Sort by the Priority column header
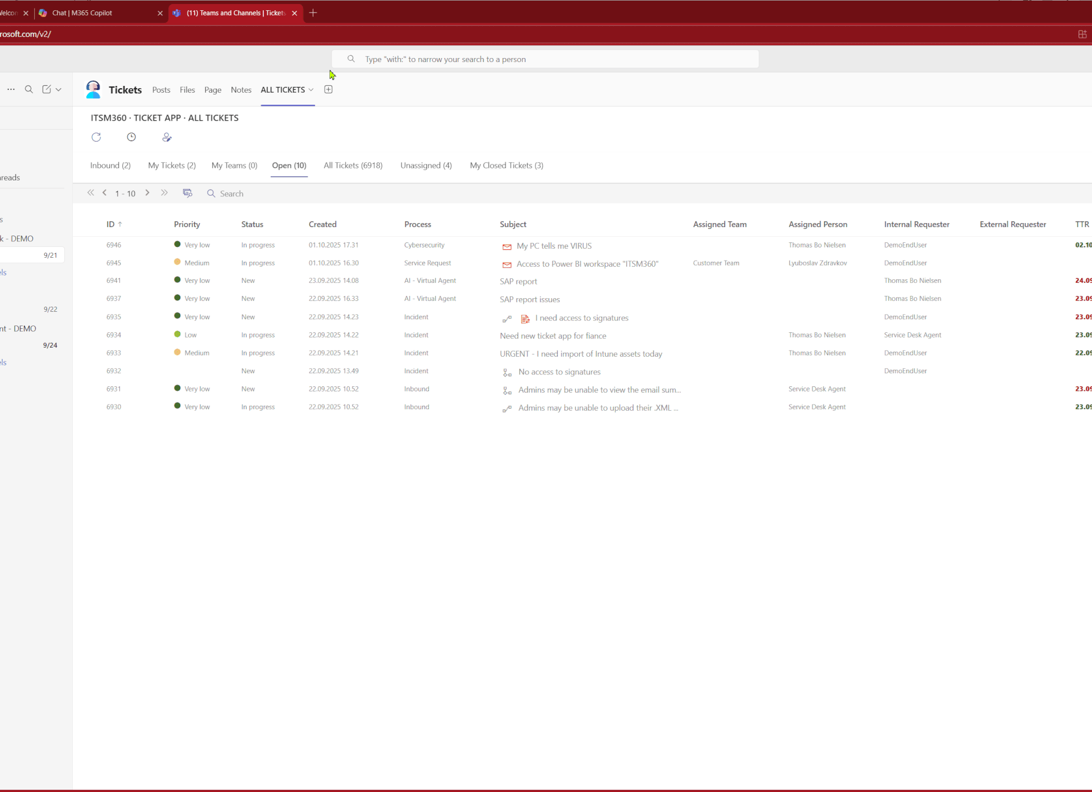1092x792 pixels. click(x=187, y=224)
